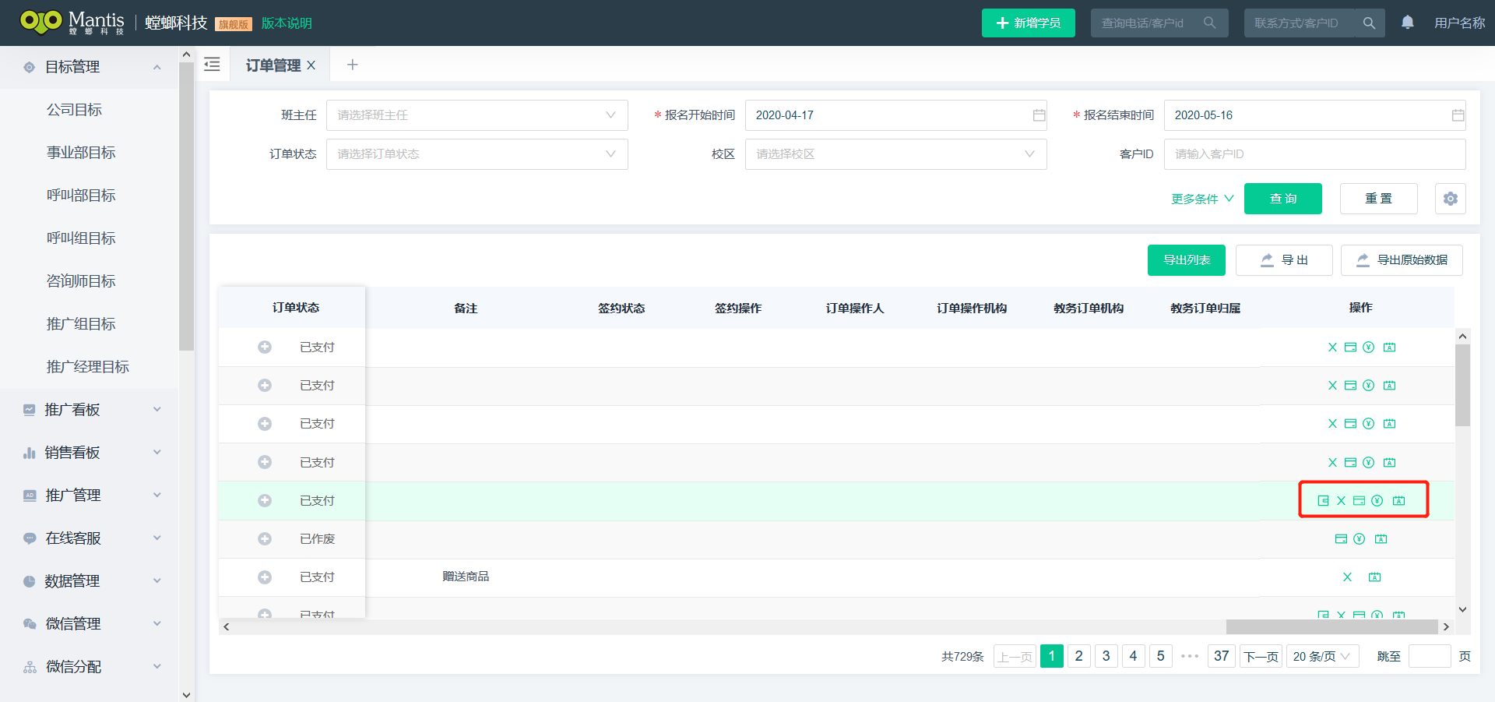
Task: Focus the 客户ID input field
Action: pyautogui.click(x=1314, y=154)
